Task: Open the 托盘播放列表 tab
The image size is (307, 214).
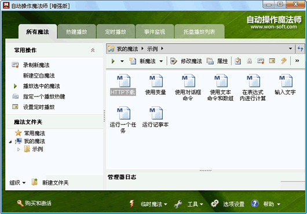Action: [x=199, y=32]
